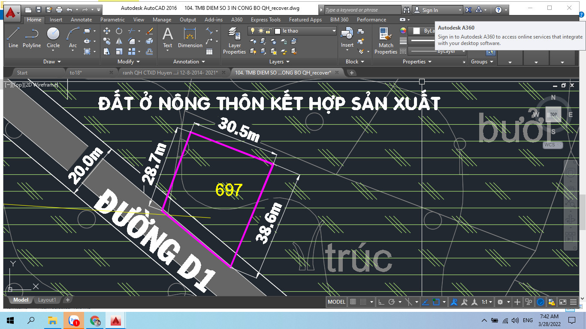586x329 pixels.
Task: Toggle polar tracking in status bar
Action: point(391,302)
